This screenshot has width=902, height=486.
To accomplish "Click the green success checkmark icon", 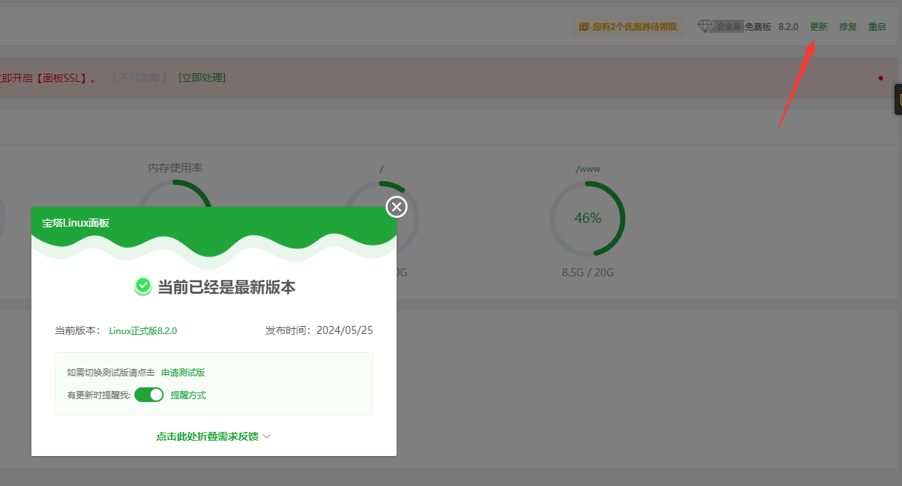I will [x=143, y=286].
